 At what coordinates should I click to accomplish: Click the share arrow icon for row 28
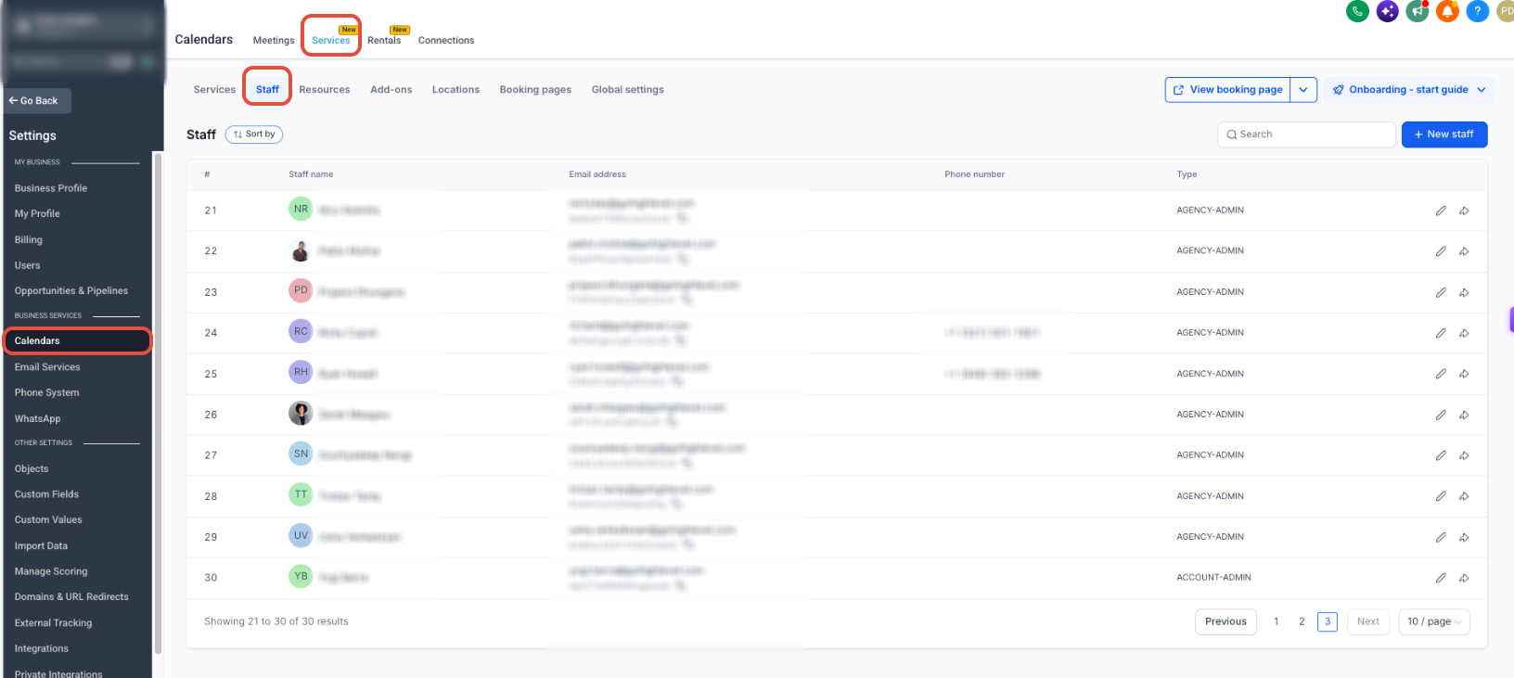(1464, 496)
